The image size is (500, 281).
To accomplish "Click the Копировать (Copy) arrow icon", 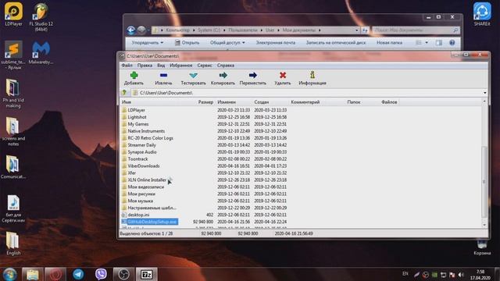I will click(223, 75).
